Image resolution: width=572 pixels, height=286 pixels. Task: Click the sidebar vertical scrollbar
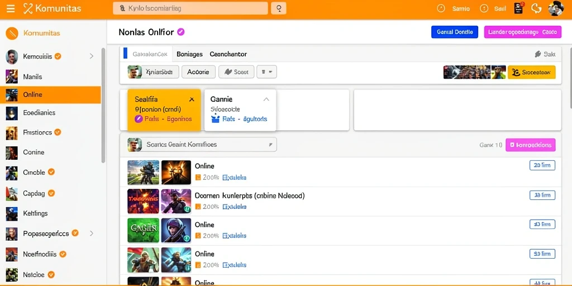point(103,105)
